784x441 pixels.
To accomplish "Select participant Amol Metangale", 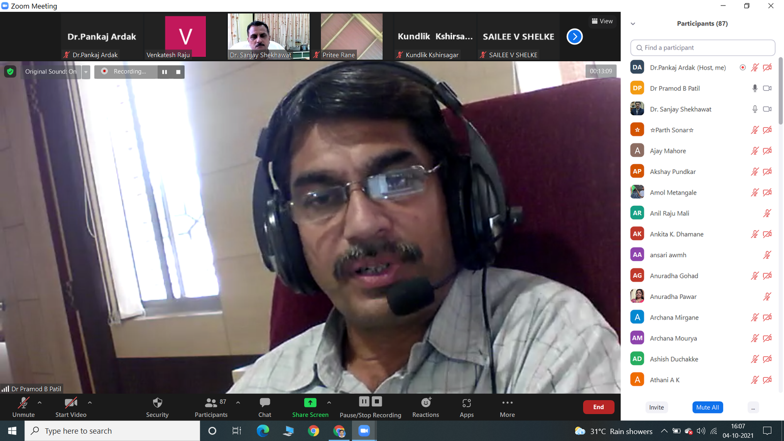I will pos(703,192).
